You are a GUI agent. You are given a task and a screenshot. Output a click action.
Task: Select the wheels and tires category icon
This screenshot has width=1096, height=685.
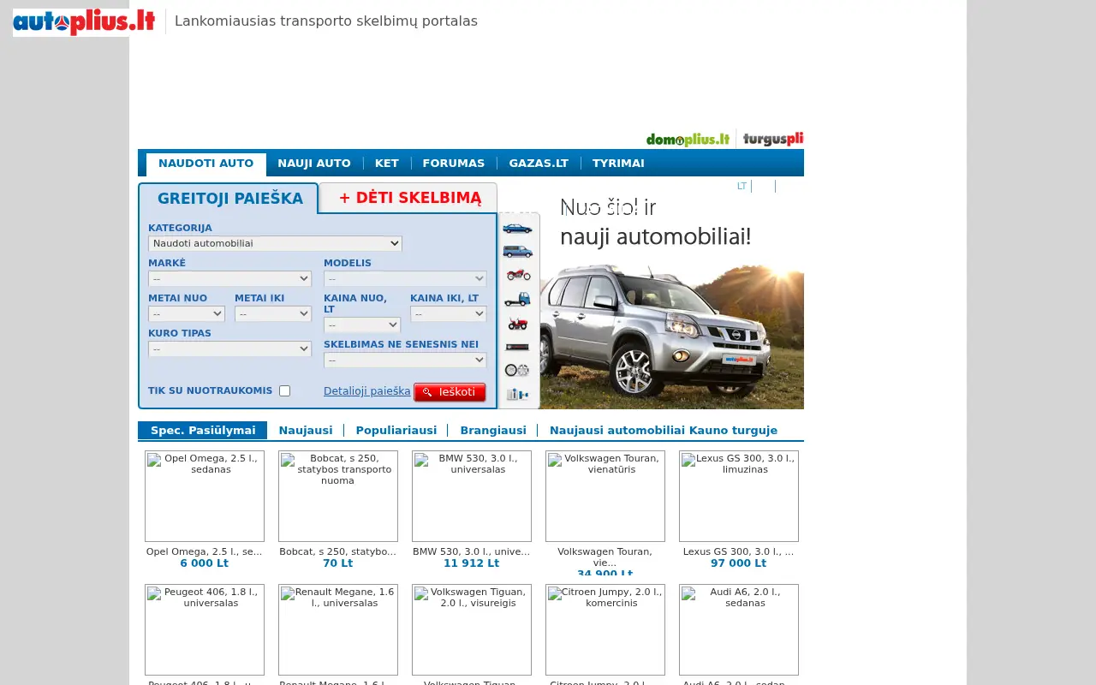(517, 370)
